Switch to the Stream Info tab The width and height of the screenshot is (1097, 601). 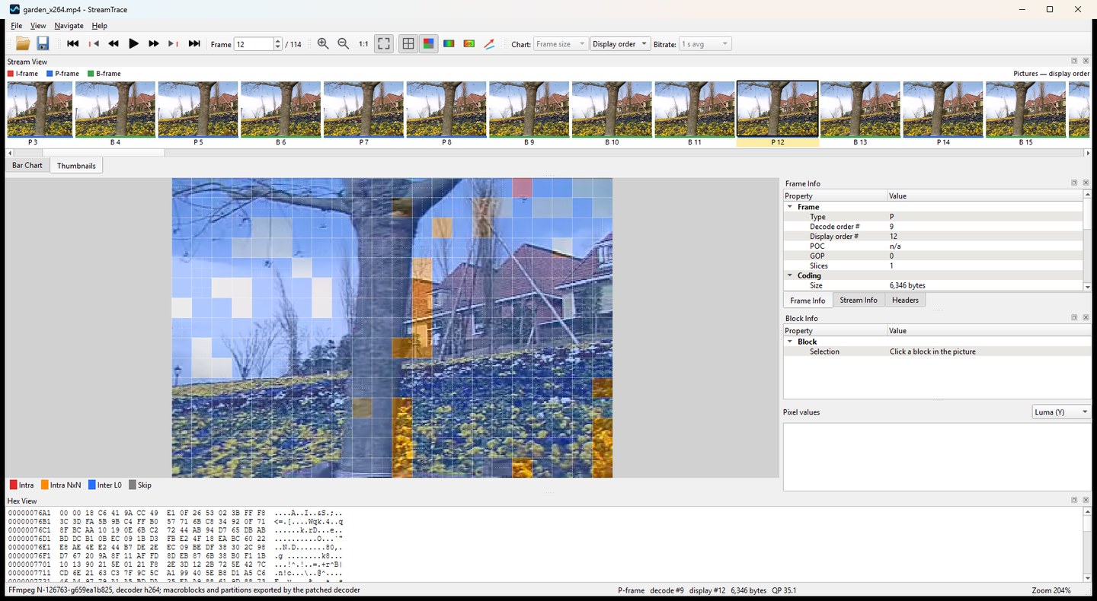pyautogui.click(x=859, y=300)
